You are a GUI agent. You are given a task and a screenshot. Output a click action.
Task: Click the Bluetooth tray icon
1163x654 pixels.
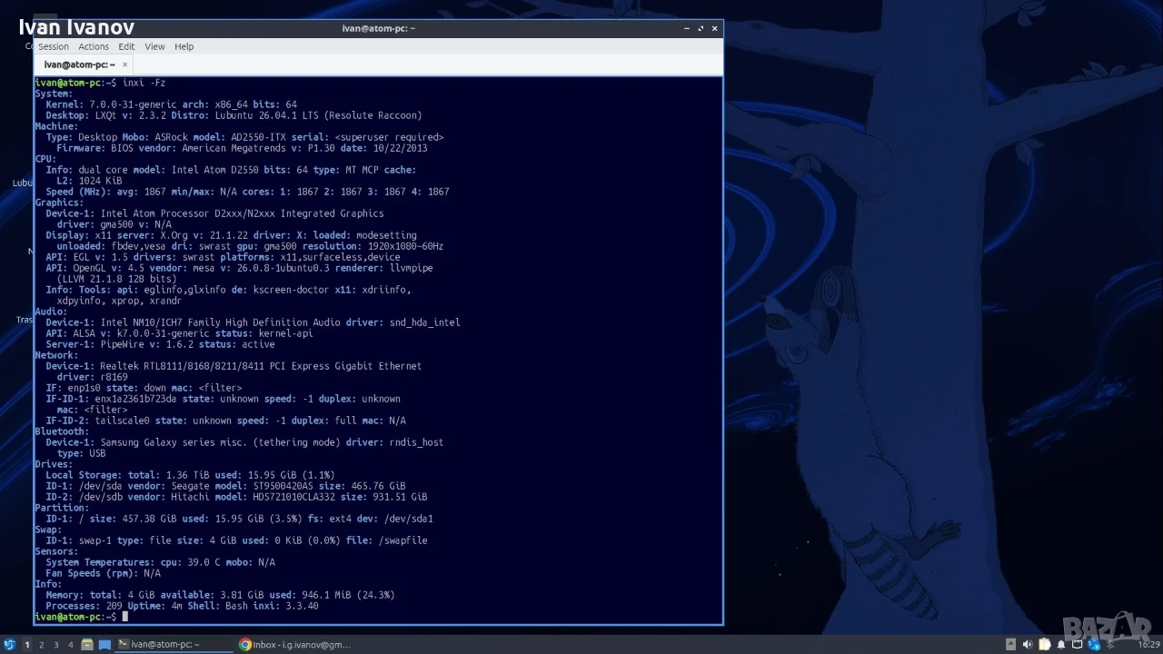click(x=1110, y=644)
